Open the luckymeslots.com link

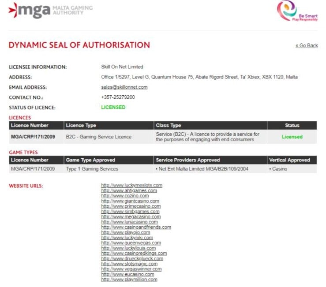[x=131, y=185]
